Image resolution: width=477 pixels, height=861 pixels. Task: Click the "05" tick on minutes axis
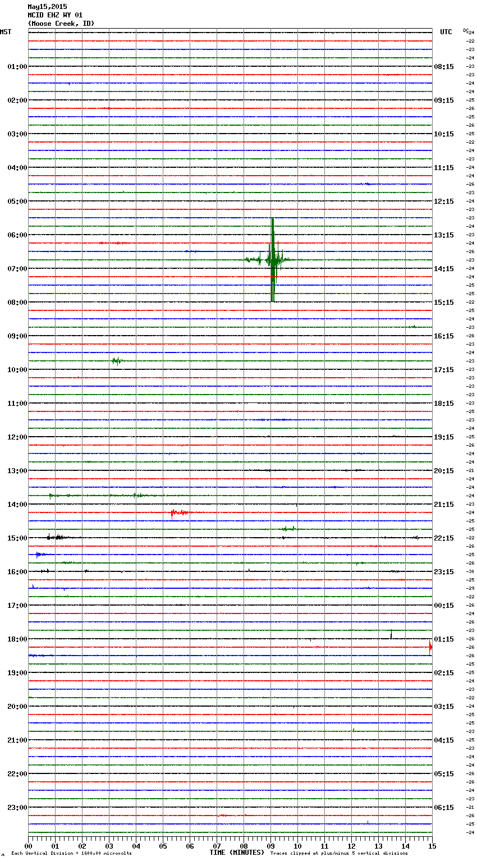[163, 846]
